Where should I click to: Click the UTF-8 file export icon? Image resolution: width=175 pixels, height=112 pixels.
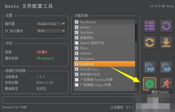(166, 67)
